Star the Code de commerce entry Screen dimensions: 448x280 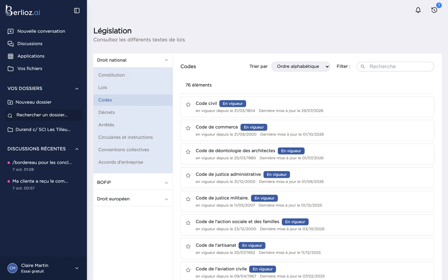coord(188,128)
